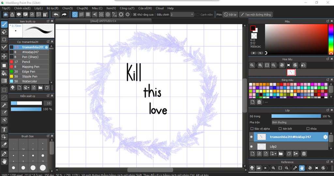
Task: Select the Text tool
Action: (x=4, y=129)
